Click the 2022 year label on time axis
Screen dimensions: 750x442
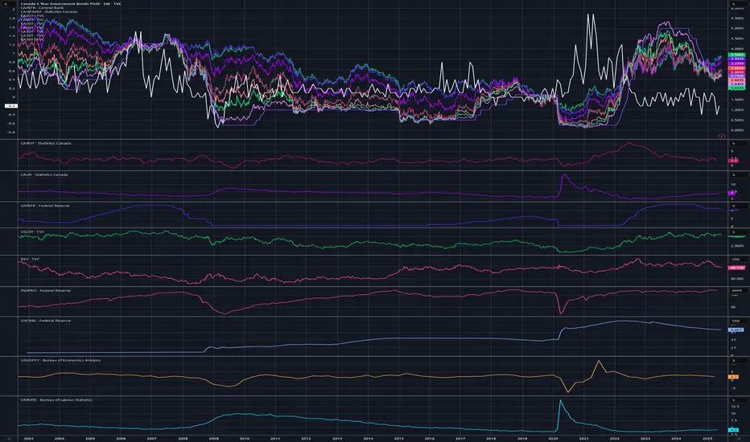click(615, 438)
